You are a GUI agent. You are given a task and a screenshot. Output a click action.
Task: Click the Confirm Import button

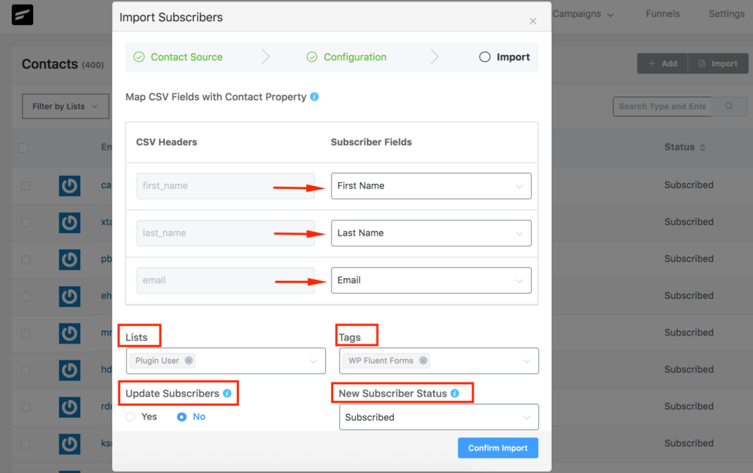(x=498, y=448)
